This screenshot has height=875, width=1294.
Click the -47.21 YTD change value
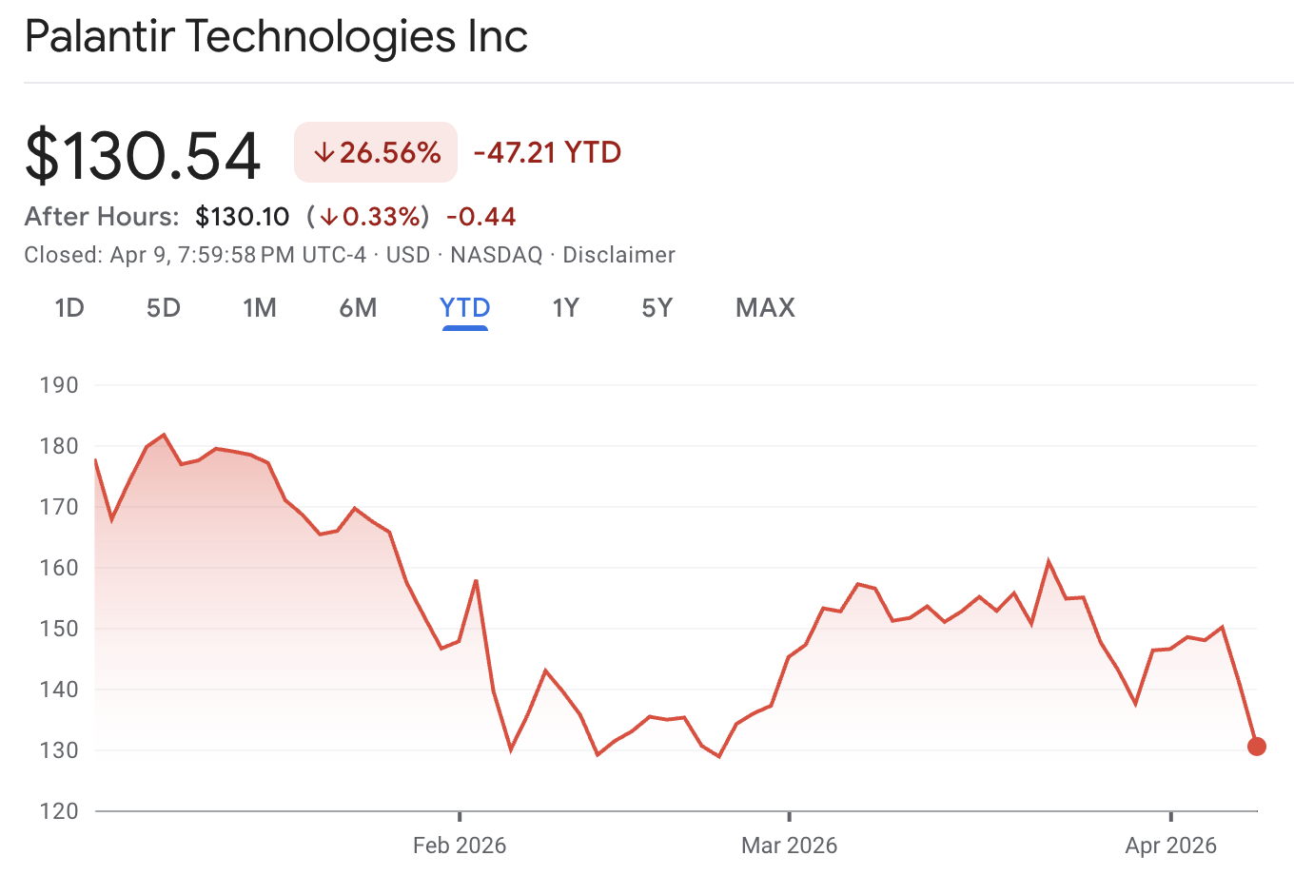546,152
